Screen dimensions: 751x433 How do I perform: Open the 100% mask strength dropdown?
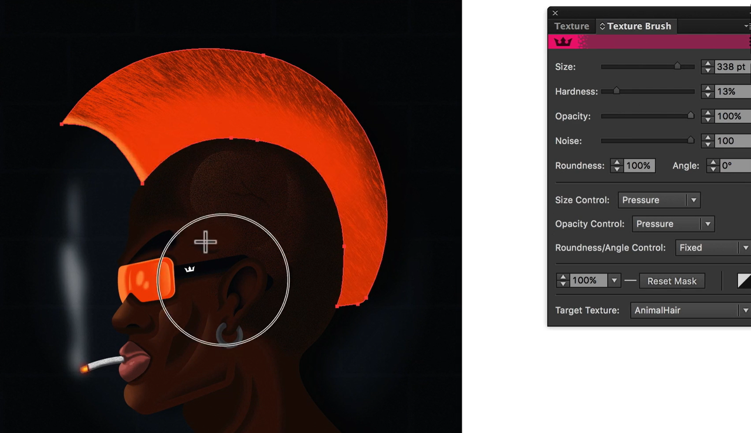pos(614,280)
